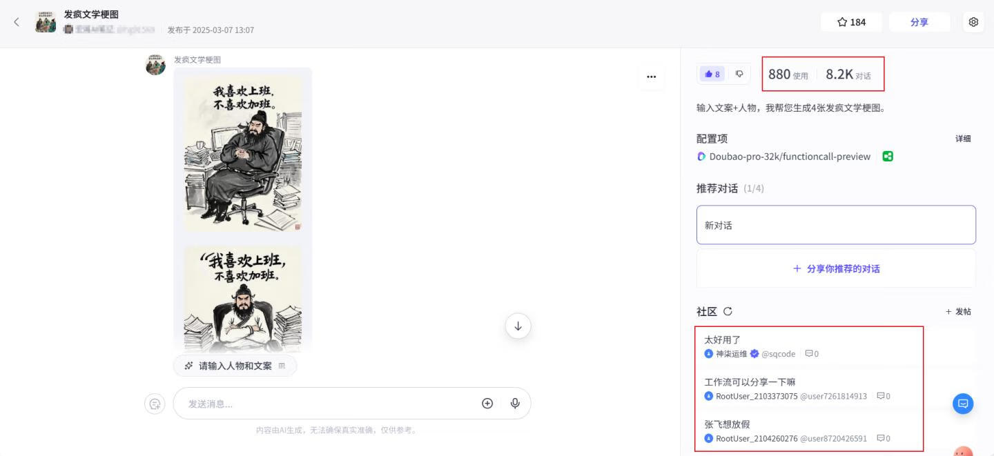
Task: Start voice input with microphone icon
Action: (515, 404)
